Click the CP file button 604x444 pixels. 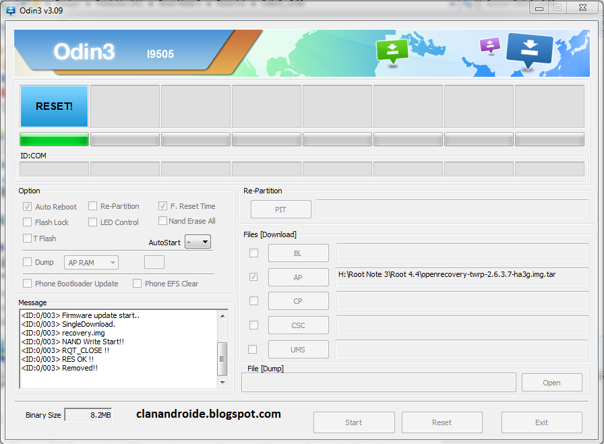299,301
